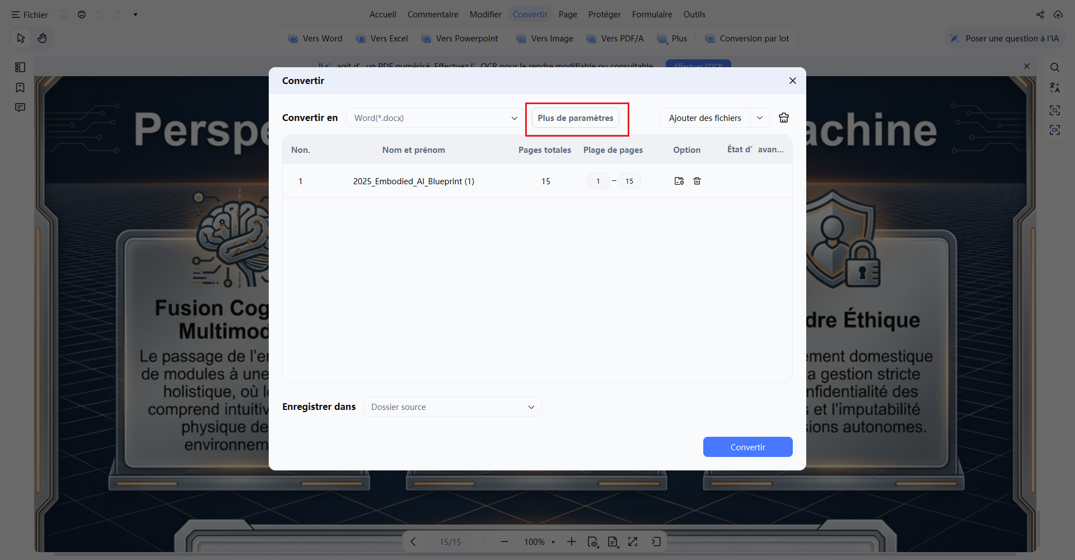This screenshot has width=1075, height=560.
Task: Open the bookmarks panel icon
Action: [20, 87]
